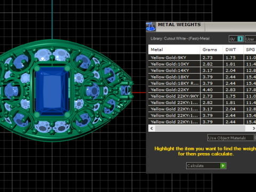Toggle the Use Object Materials option
This screenshot has height=192, width=256.
pos(231,138)
